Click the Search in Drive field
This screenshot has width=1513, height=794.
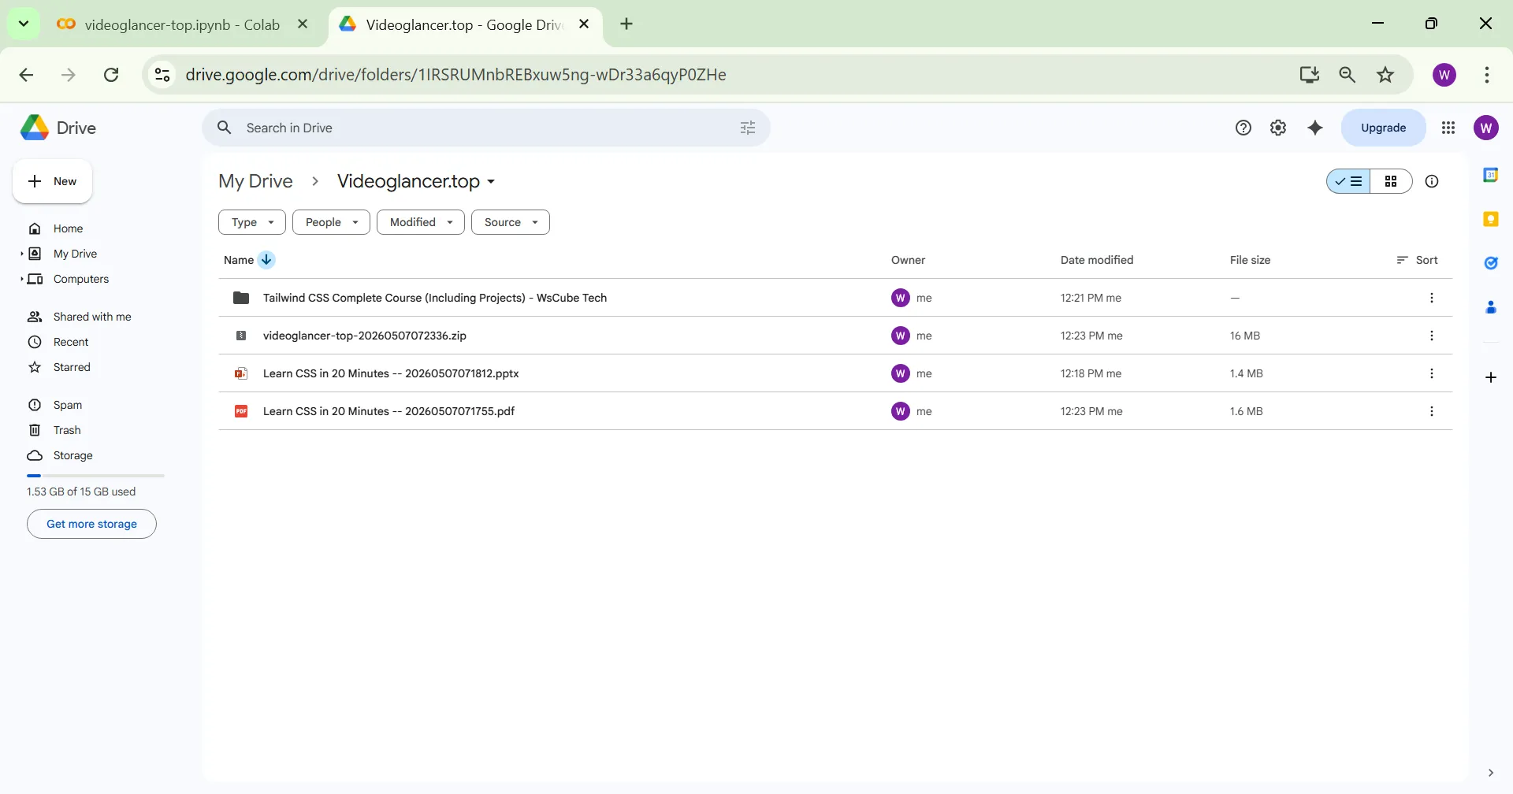(486, 128)
